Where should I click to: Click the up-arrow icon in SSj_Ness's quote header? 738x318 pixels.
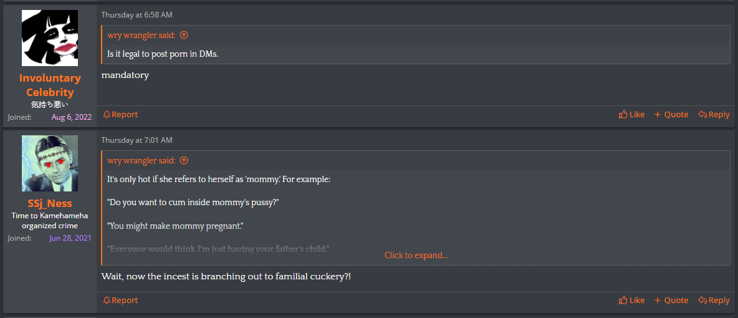click(x=184, y=161)
